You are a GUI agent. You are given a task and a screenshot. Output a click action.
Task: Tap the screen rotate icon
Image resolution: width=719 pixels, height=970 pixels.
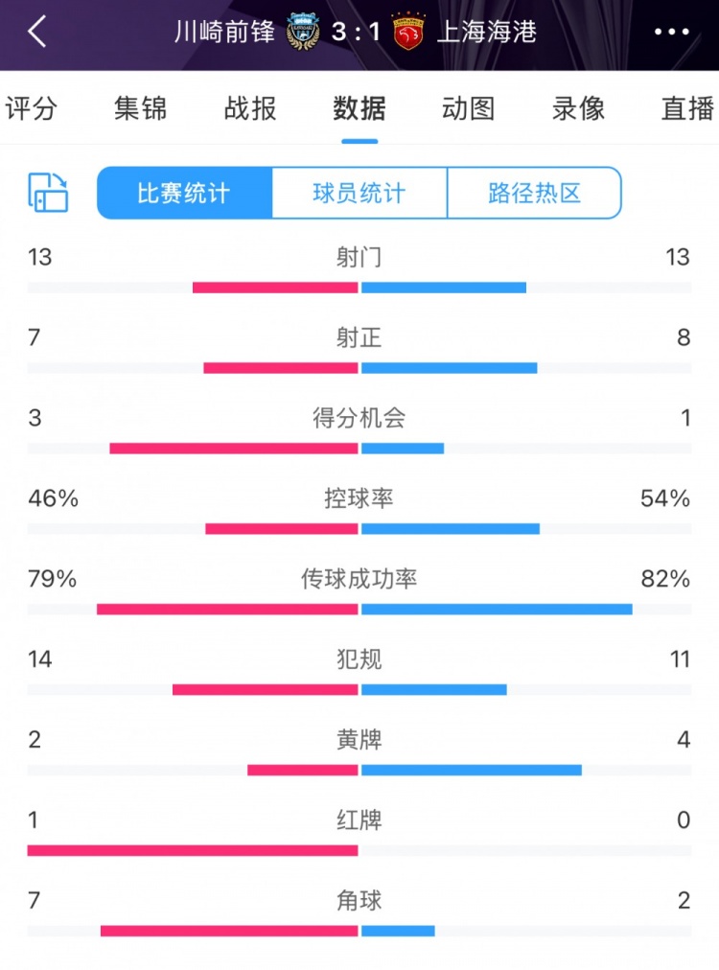pos(48,193)
